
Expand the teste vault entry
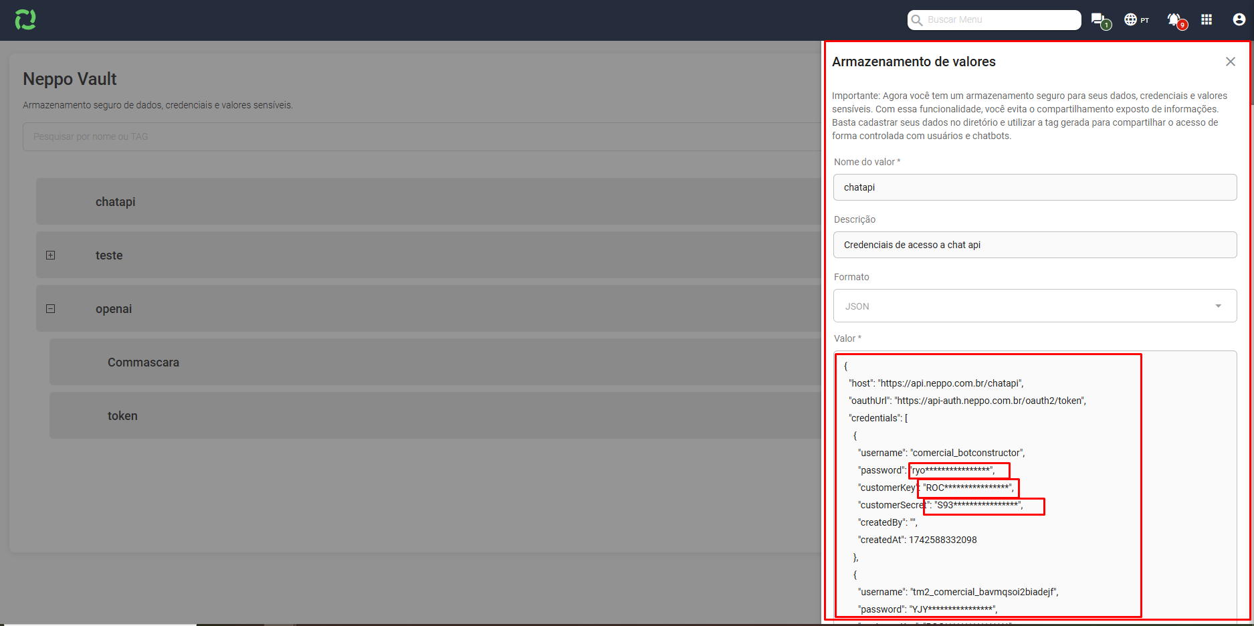pos(50,255)
